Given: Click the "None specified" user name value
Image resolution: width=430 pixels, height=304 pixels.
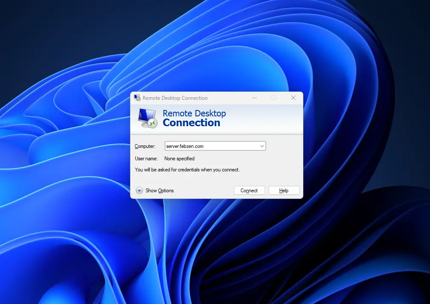Looking at the screenshot, I should pyautogui.click(x=179, y=159).
